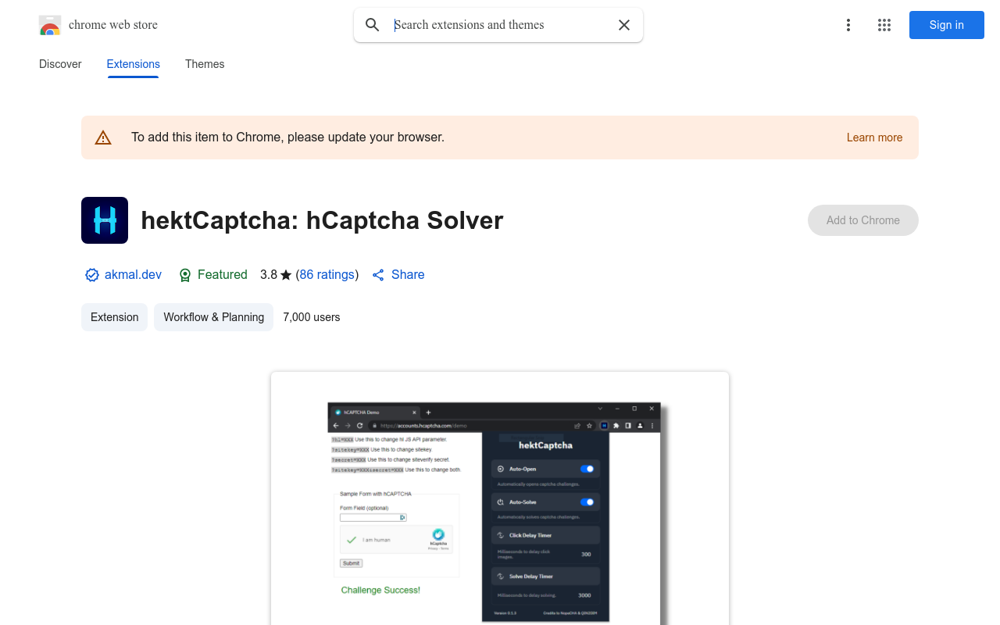Open the three-dot more options menu
This screenshot has height=625, width=1000.
coord(848,24)
